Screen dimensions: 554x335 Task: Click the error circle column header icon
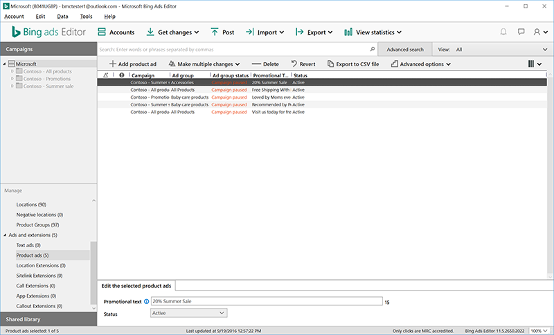coord(122,75)
